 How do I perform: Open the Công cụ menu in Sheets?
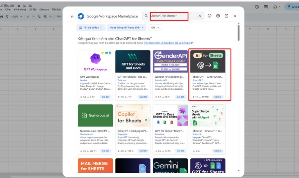44,10
